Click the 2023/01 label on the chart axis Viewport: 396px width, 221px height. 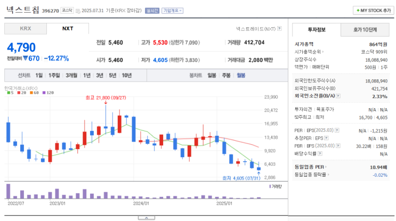(x=58, y=203)
